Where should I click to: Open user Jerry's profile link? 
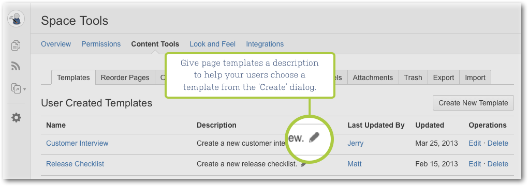pyautogui.click(x=355, y=143)
